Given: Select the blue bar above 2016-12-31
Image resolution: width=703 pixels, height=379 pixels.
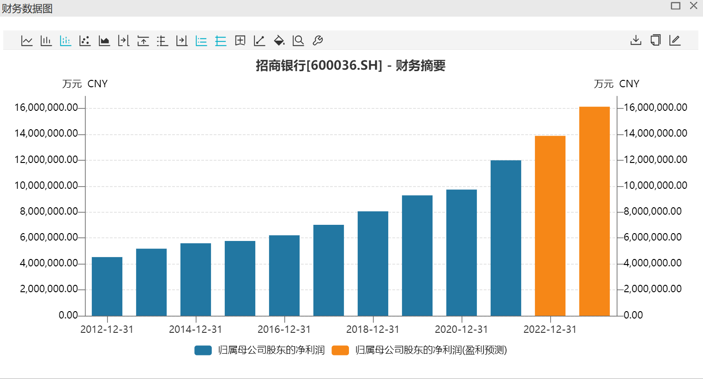Looking at the screenshot, I should (284, 276).
